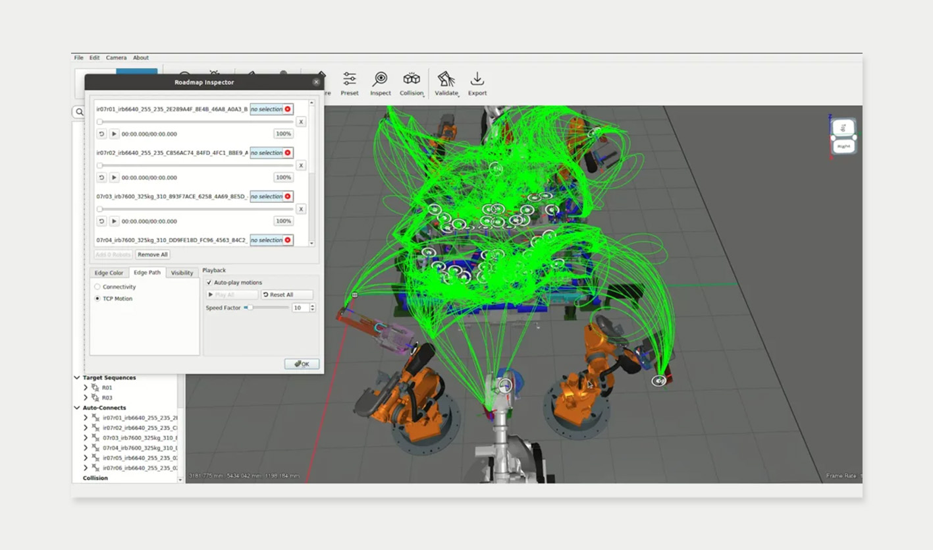Viewport: 933px width, 550px height.
Task: Enable the Connectivity radio button
Action: 97,287
